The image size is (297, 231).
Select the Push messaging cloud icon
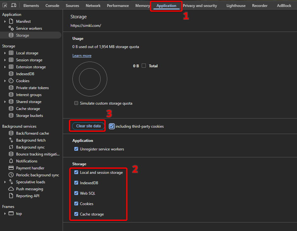coord(11,189)
